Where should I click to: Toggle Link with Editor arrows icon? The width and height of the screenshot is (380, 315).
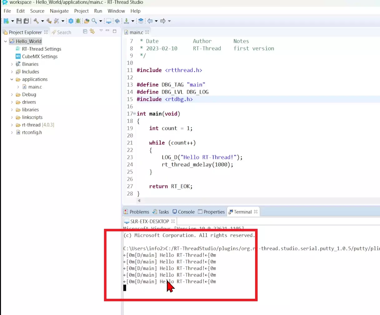[x=92, y=31]
